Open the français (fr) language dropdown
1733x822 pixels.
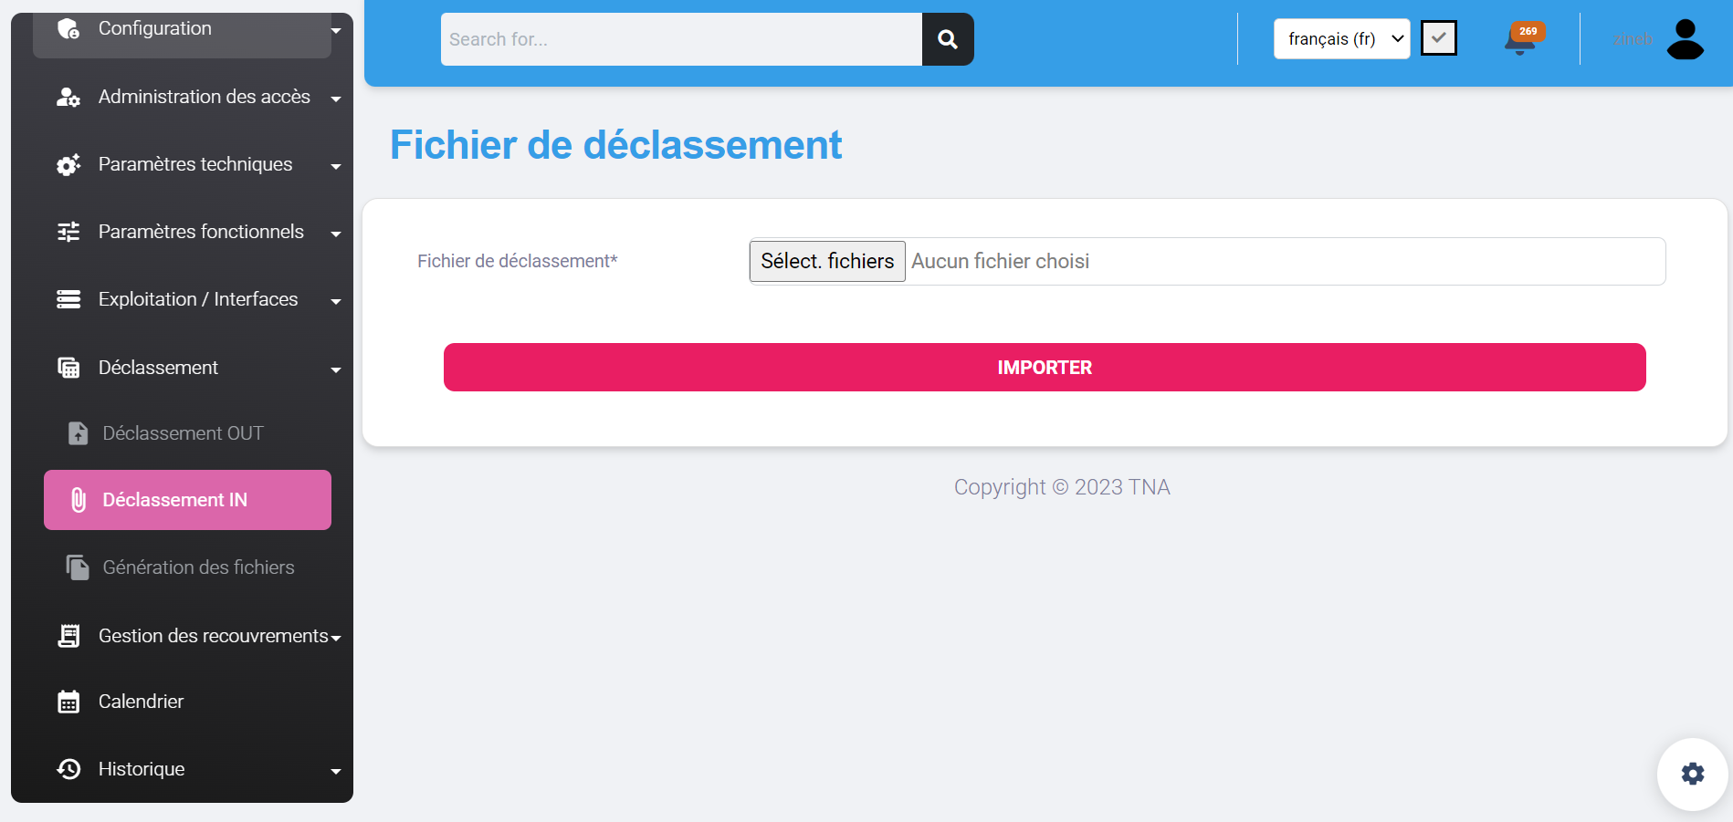coord(1340,39)
